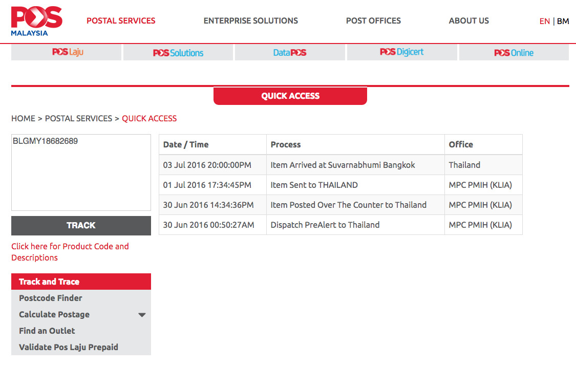Click the Office column header
This screenshot has width=576, height=367.
483,145
